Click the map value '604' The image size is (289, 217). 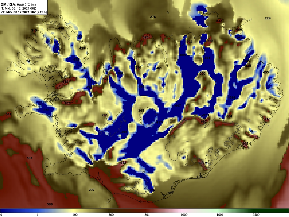229,116
